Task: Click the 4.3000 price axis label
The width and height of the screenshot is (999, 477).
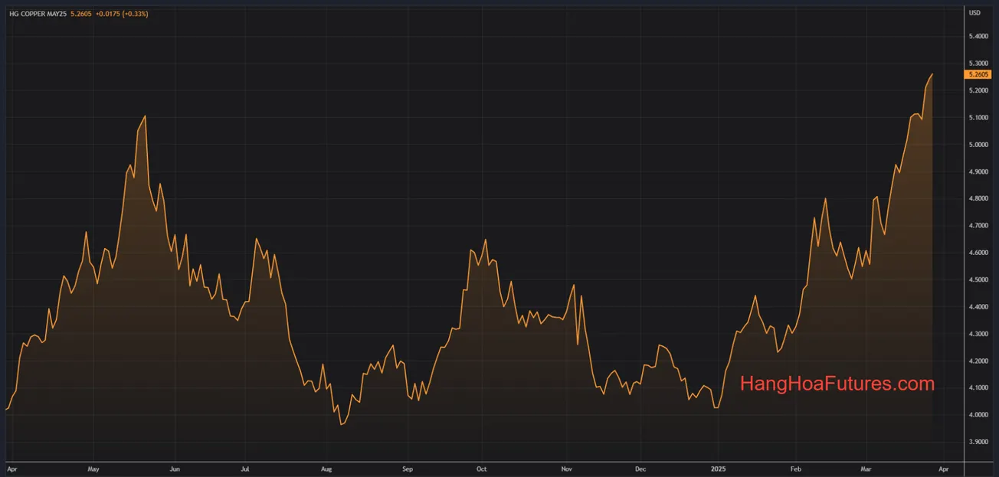Action: 978,334
